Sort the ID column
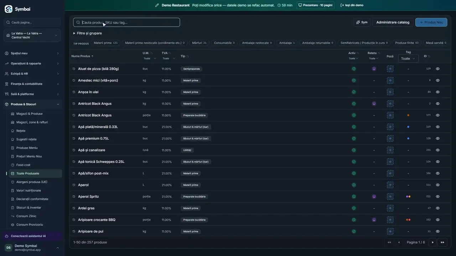This screenshot has width=456, height=256. click(429, 56)
